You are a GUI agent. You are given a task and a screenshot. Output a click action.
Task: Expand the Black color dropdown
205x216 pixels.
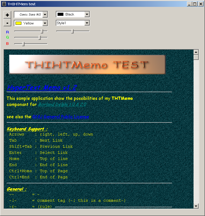pyautogui.click(x=87, y=15)
